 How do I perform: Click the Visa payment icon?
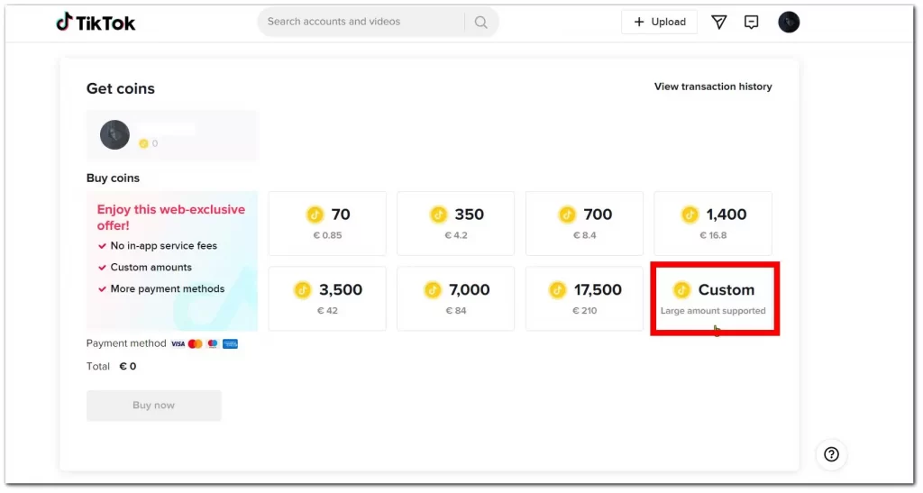(x=178, y=344)
